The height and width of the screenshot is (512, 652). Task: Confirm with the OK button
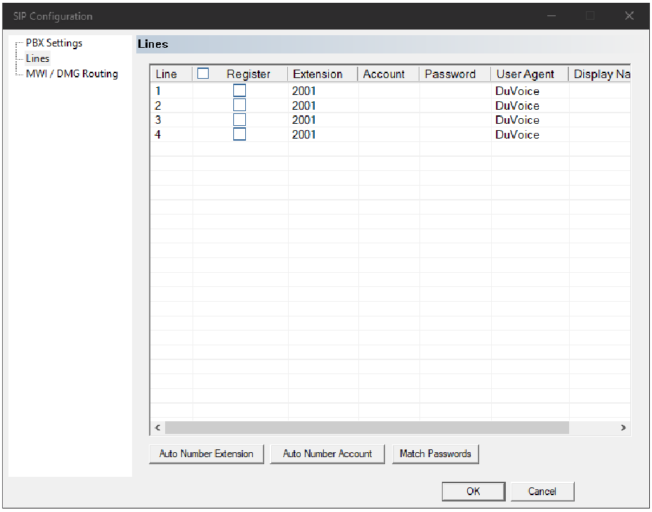(x=473, y=492)
